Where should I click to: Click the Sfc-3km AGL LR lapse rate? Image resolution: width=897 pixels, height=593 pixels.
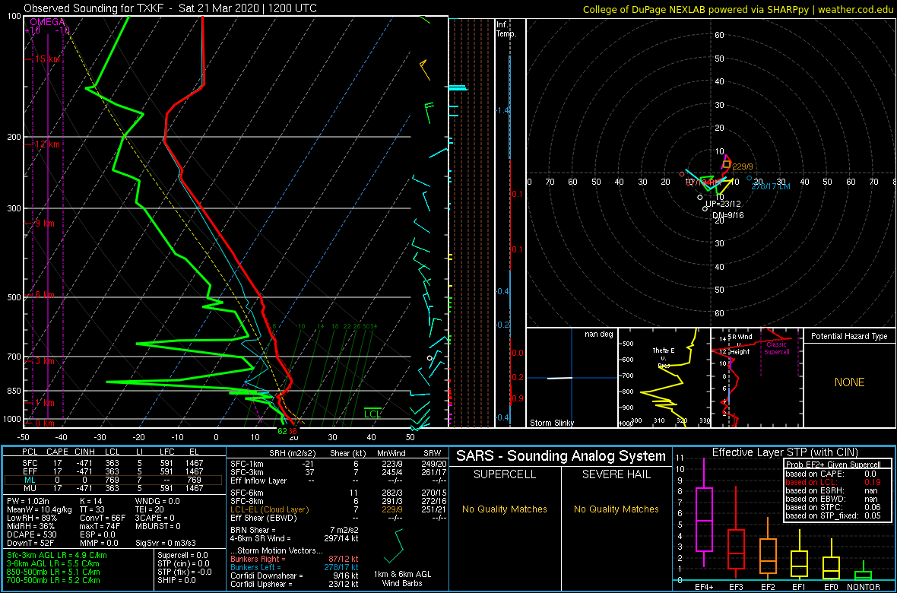tap(57, 555)
